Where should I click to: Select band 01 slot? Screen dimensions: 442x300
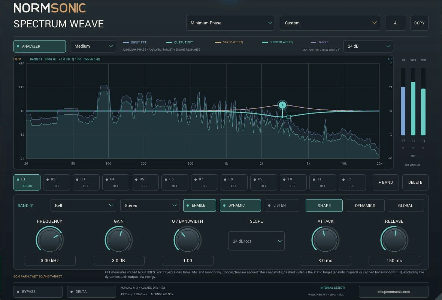point(27,182)
